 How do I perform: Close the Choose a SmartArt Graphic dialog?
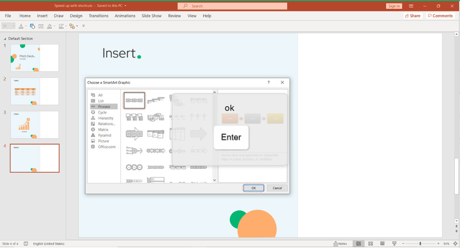[x=282, y=83]
